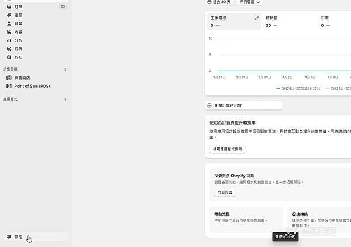The image size is (351, 247).
Task: Open 設定 at the sidebar bottom
Action: (36, 236)
